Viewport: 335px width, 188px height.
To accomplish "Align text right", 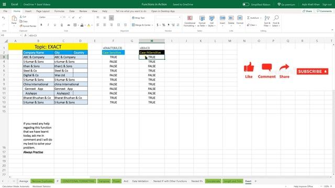I will [111, 25].
